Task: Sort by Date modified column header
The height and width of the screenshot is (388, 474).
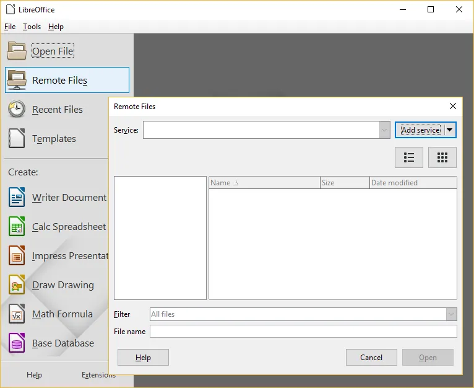Action: tap(413, 183)
